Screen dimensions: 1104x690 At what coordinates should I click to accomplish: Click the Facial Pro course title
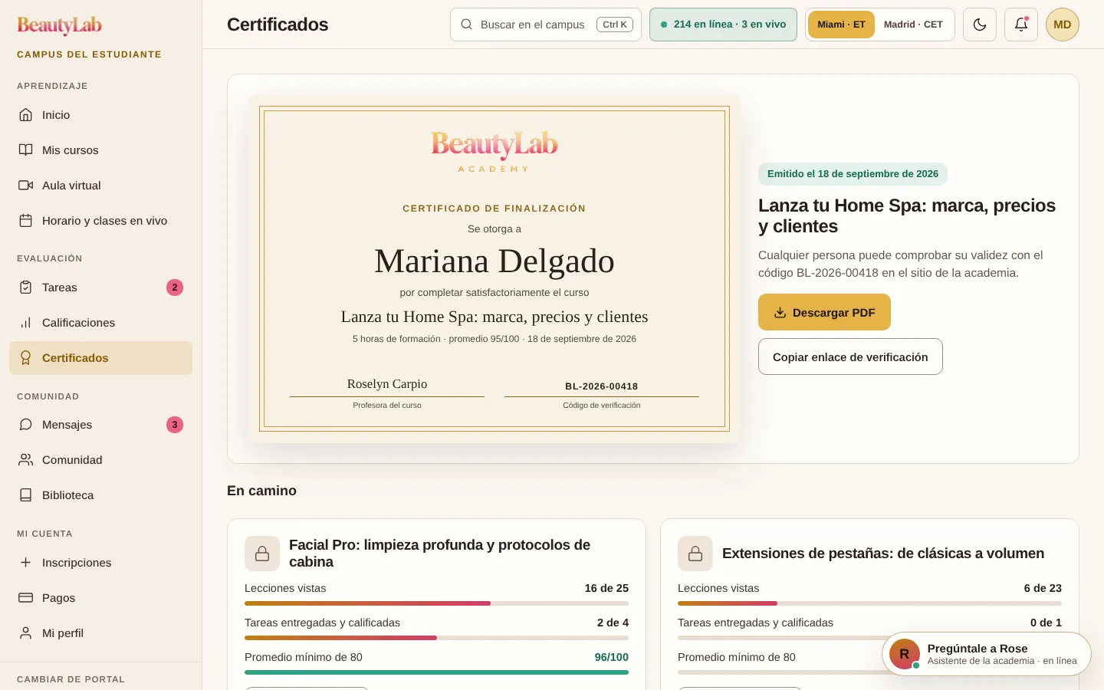tap(439, 554)
